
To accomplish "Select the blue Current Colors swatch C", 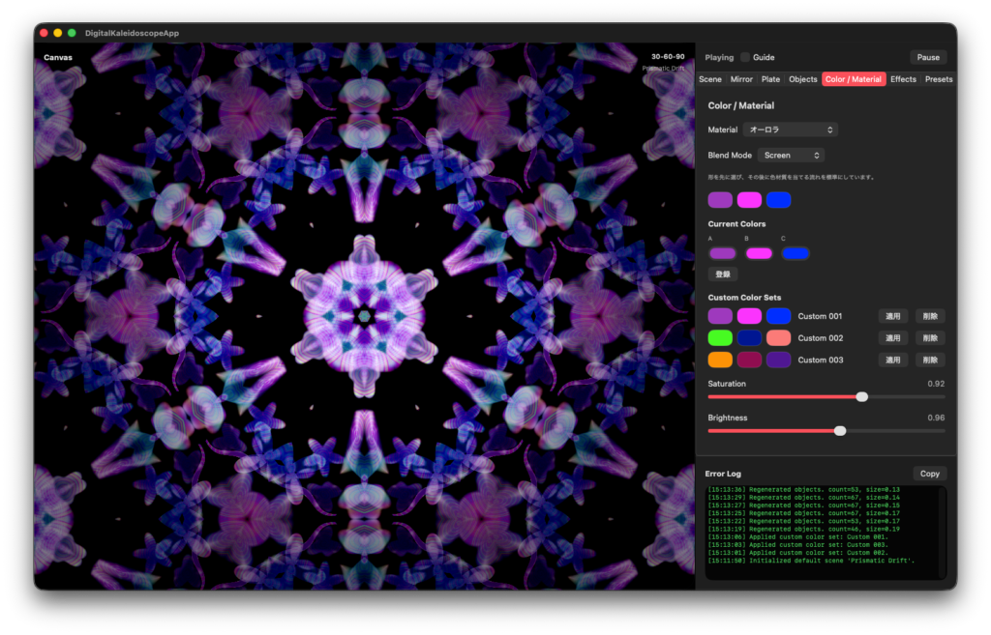I will pyautogui.click(x=795, y=253).
